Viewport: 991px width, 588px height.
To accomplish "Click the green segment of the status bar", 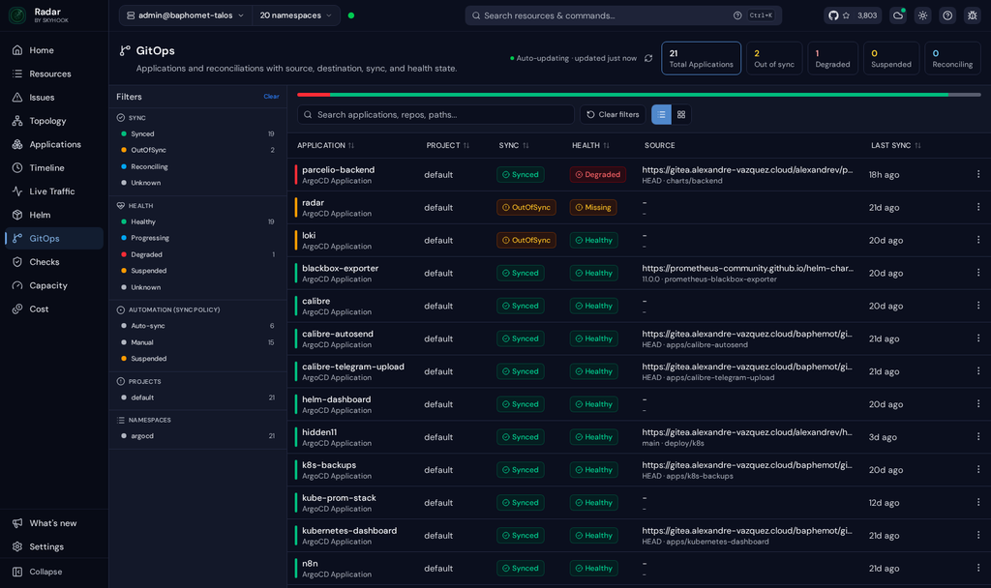I will pos(639,95).
